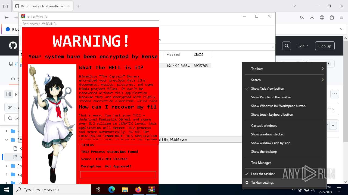
Task: Click the browser page vertical scrollbar
Action: click(346, 110)
